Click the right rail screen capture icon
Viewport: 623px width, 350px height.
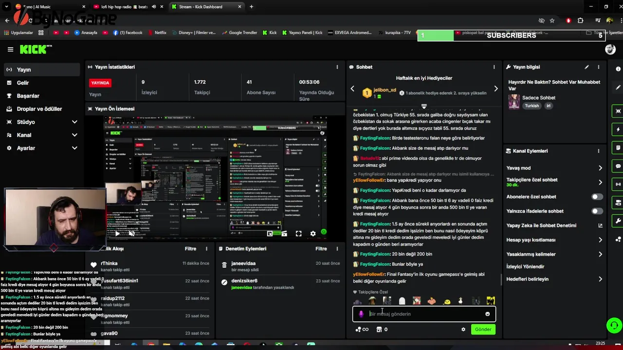click(618, 111)
